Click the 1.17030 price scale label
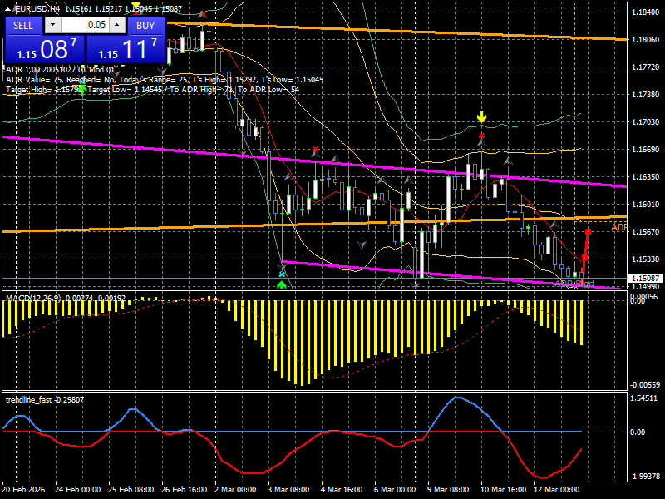This screenshot has height=499, width=665. (x=646, y=122)
